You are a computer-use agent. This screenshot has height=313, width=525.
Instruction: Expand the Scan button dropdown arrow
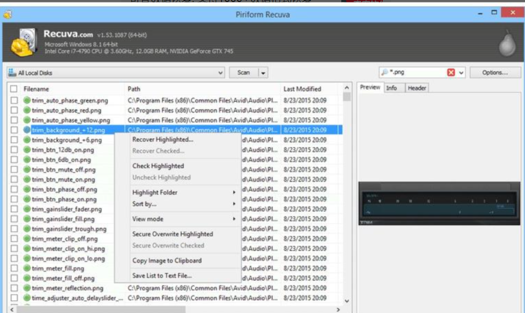tap(263, 73)
